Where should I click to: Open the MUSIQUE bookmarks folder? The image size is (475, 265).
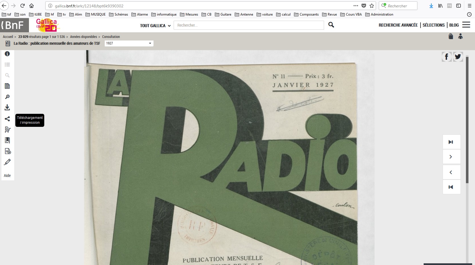pos(96,14)
